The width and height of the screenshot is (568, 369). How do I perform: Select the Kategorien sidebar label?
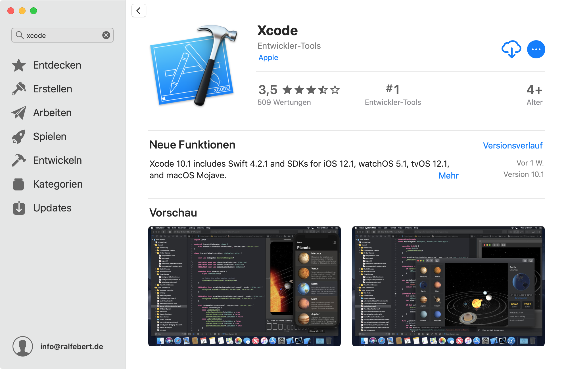click(x=58, y=184)
